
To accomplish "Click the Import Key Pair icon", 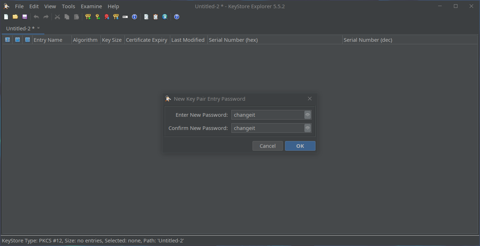I will [116, 17].
